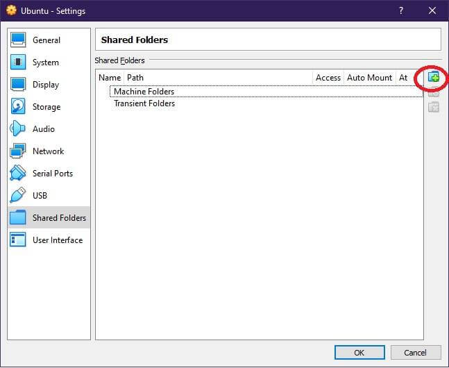Close the Ubuntu Settings dialog
Image resolution: width=449 pixels, height=368 pixels.
click(432, 10)
